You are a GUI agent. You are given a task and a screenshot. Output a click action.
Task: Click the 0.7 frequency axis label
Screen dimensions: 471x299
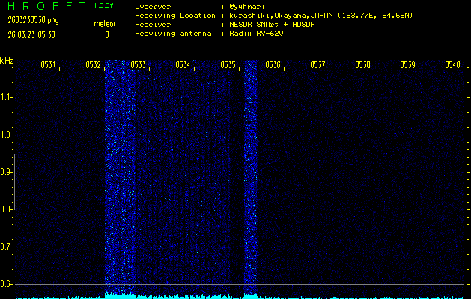pos(7,247)
